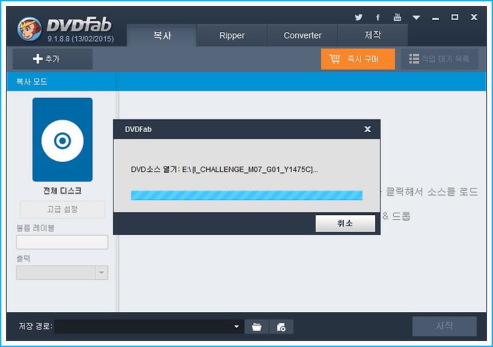Click the ISO image file icon in bottom bar
The height and width of the screenshot is (347, 493).
pos(281,327)
